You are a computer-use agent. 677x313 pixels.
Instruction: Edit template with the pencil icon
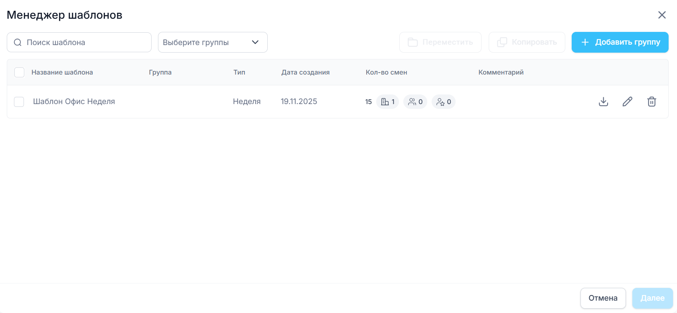pos(627,102)
